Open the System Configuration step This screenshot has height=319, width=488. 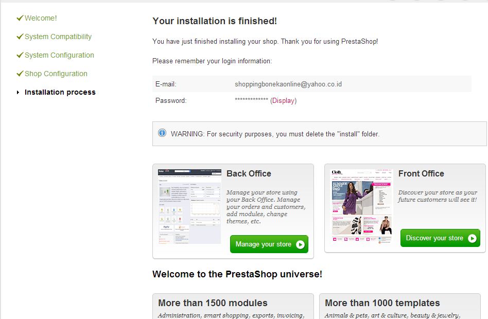pos(59,55)
